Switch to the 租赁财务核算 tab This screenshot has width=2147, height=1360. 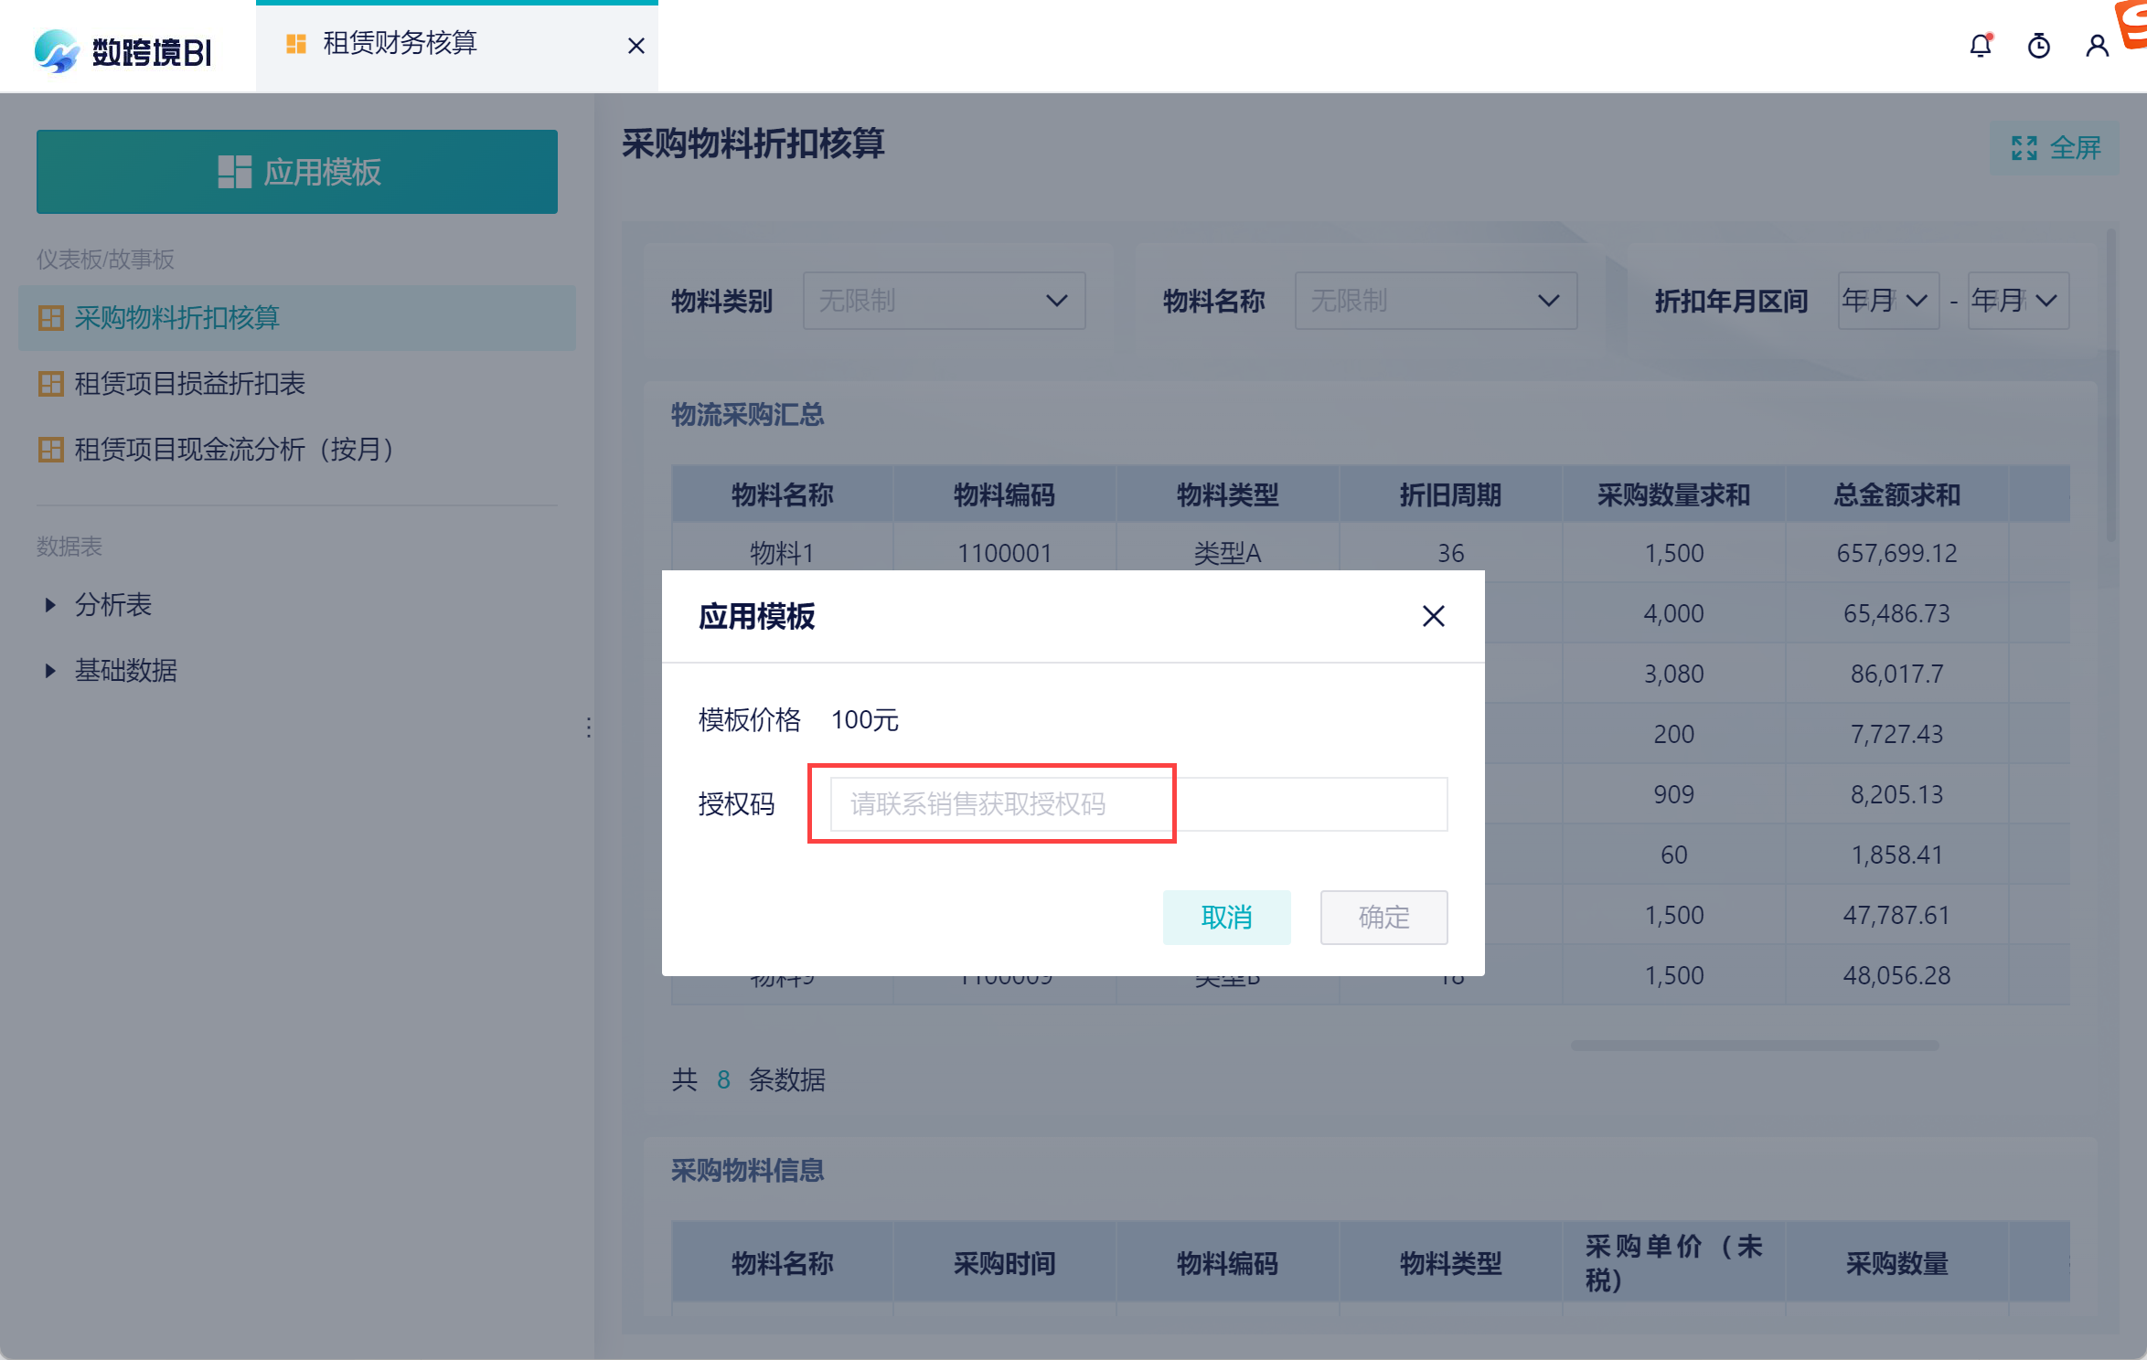(400, 44)
